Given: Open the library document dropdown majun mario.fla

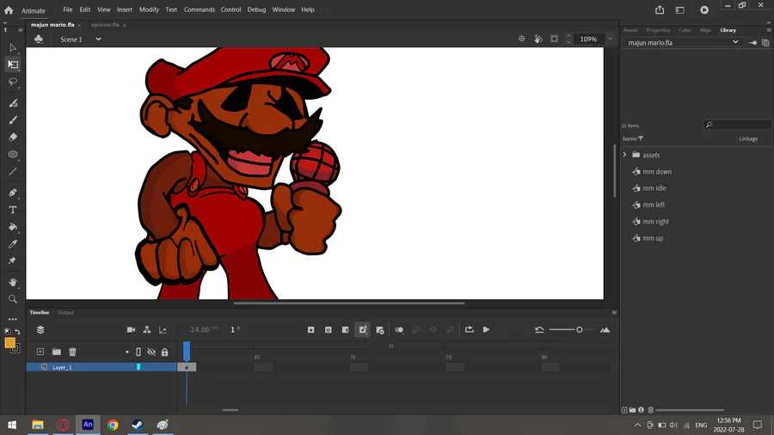Looking at the screenshot, I should tap(682, 42).
